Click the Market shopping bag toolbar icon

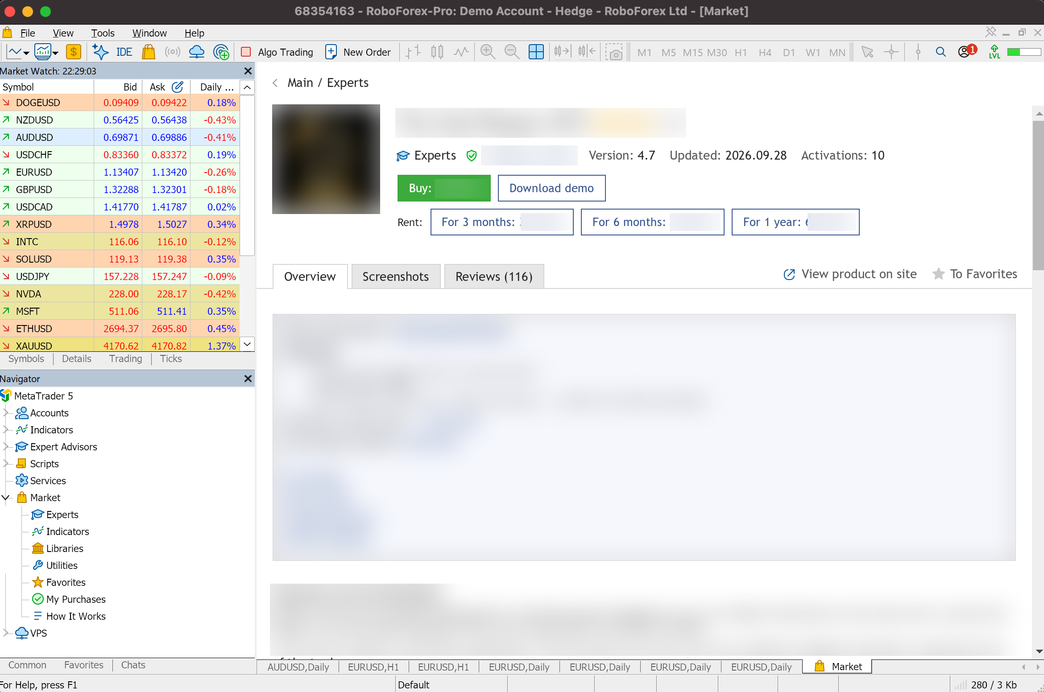tap(148, 52)
